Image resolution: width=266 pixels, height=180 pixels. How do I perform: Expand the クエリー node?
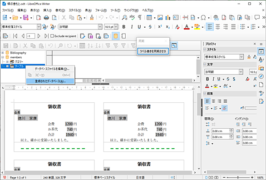[7, 62]
